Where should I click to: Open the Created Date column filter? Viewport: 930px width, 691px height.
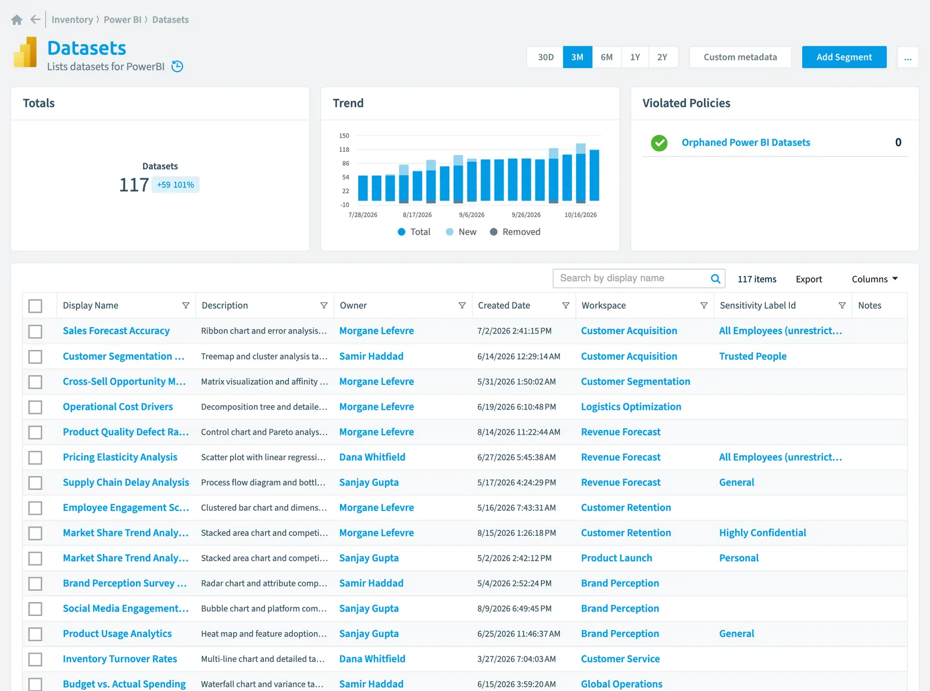[x=566, y=306]
